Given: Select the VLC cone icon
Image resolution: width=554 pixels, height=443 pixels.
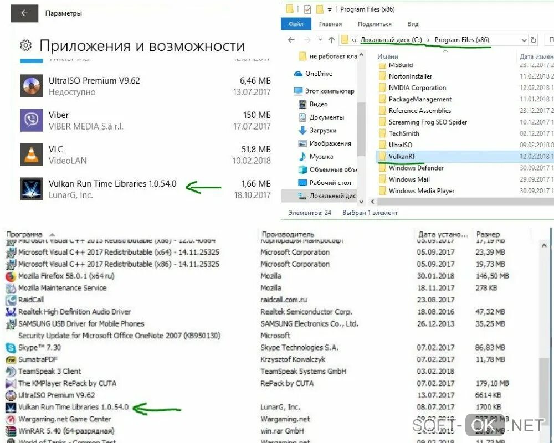Looking at the screenshot, I should (32, 154).
